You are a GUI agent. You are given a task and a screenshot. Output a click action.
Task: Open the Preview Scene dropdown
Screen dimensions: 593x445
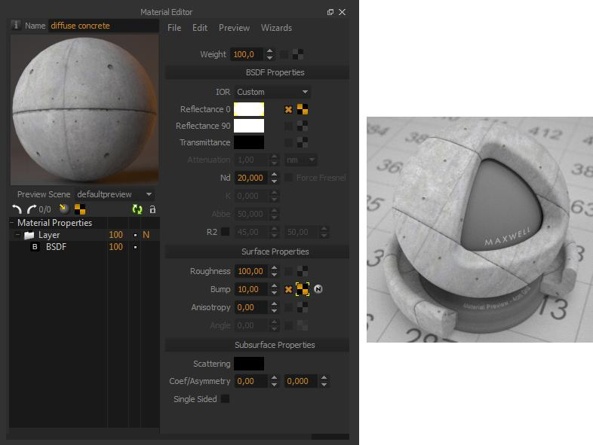115,194
